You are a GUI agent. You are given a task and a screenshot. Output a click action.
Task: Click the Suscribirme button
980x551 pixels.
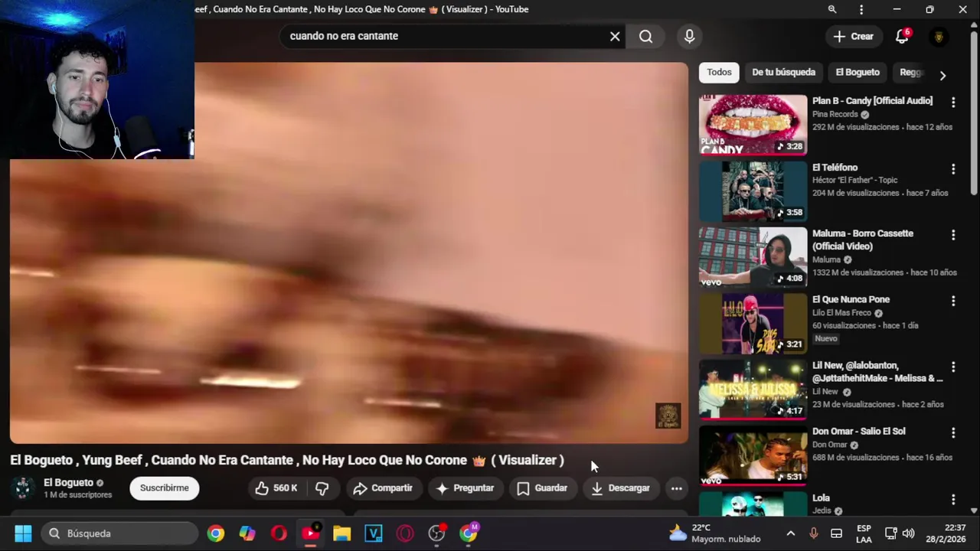164,487
